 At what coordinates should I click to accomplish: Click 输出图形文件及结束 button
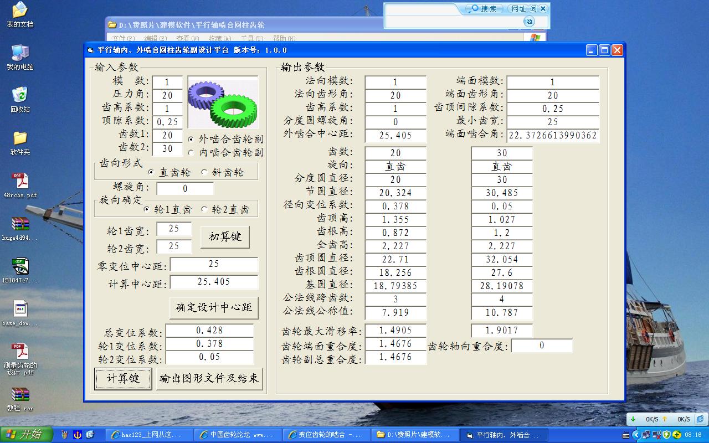coord(209,379)
